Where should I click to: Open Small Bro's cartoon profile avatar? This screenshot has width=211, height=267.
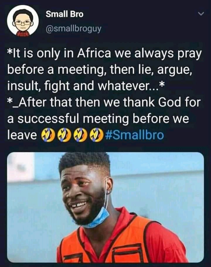coord(23,21)
